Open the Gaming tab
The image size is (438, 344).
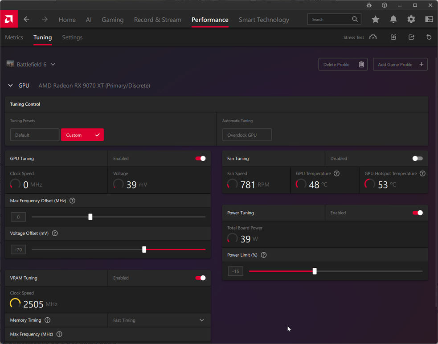click(x=113, y=20)
